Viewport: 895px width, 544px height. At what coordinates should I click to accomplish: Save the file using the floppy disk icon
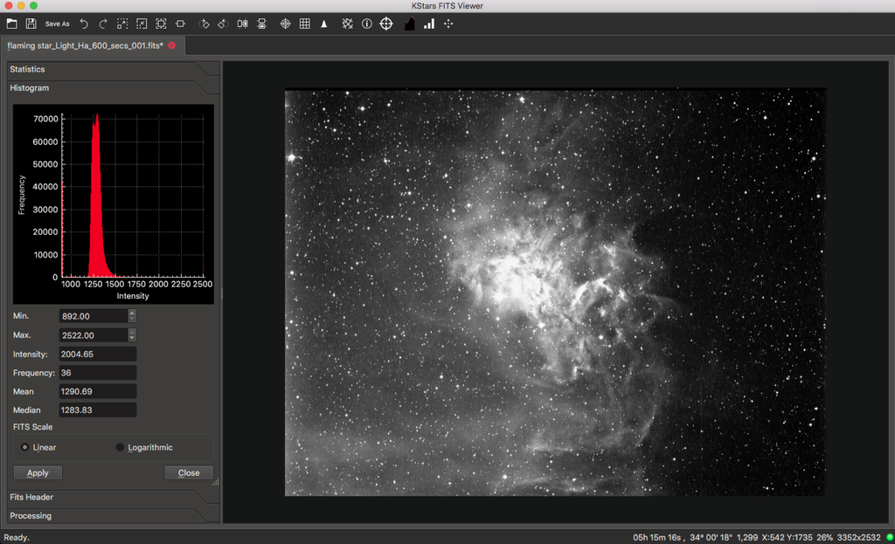(31, 24)
